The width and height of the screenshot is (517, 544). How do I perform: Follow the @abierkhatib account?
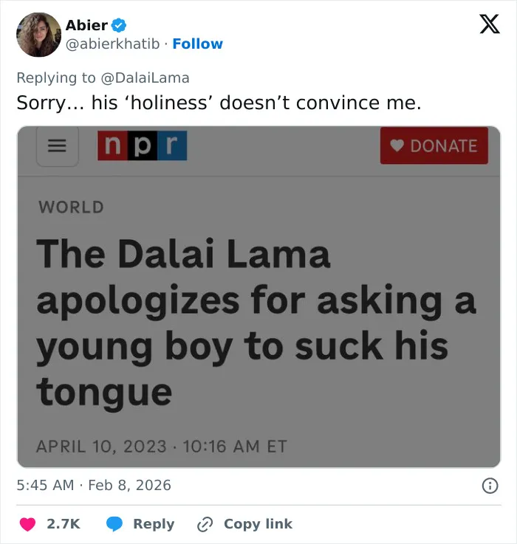pos(197,44)
